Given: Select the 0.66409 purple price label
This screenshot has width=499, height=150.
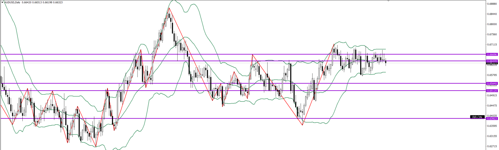Looking at the screenshot, I should [x=492, y=61].
